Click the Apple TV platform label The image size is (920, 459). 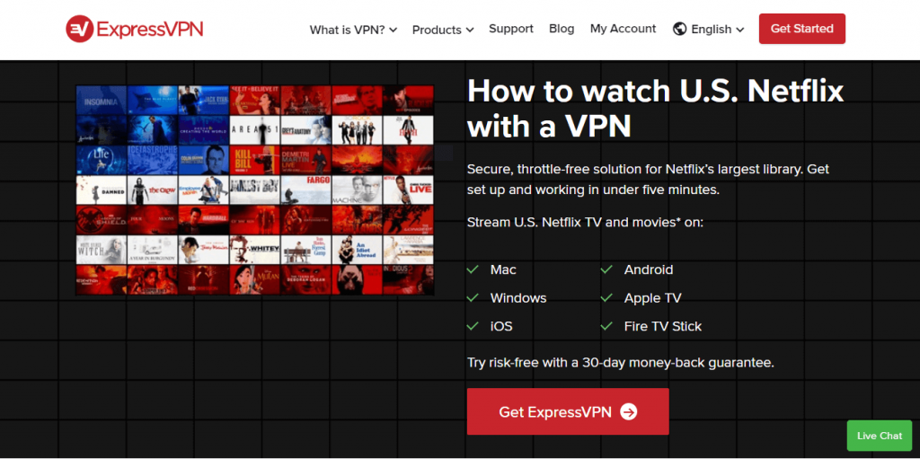[x=652, y=298]
